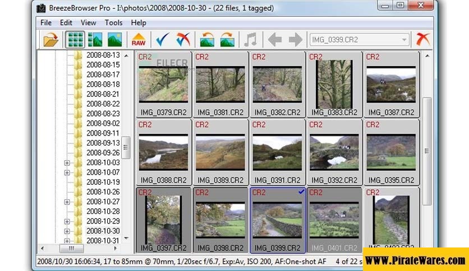Rotate the image counter-clockwise
Viewport: 469px width, 271px height.
pyautogui.click(x=207, y=40)
